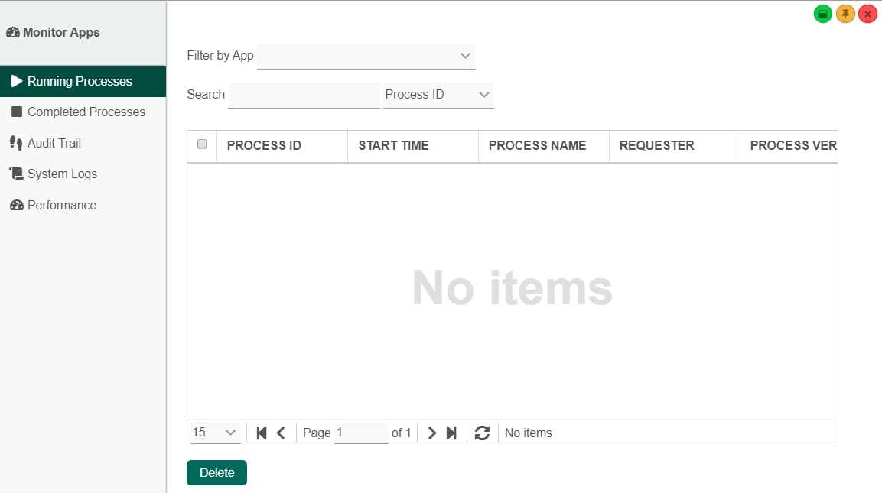Viewport: 882px width, 493px height.
Task: Click the page number input box
Action: click(x=361, y=433)
